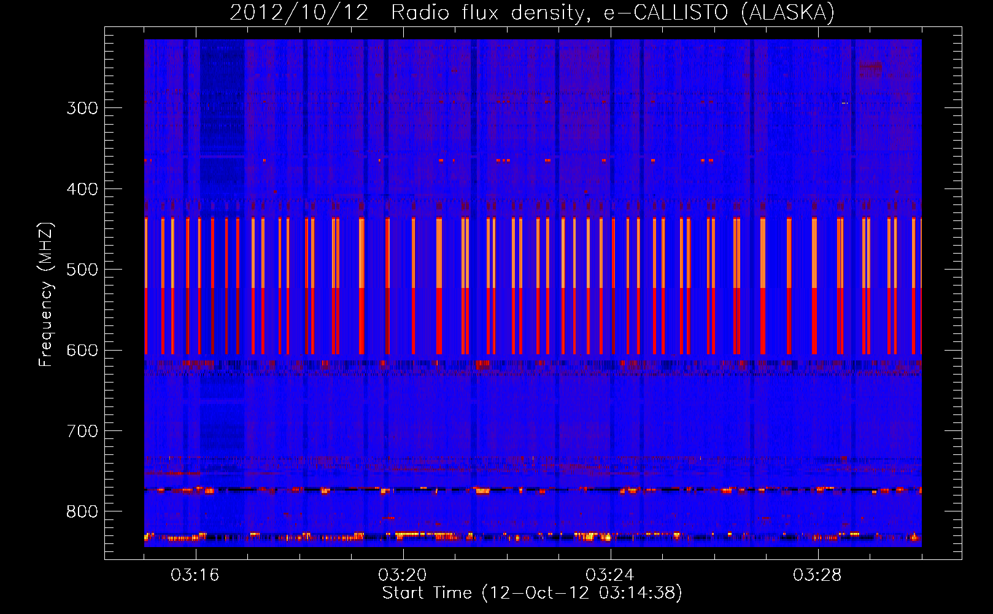993x614 pixels.
Task: Click the "Frequency (MHZ)" axis label
Action: point(46,295)
